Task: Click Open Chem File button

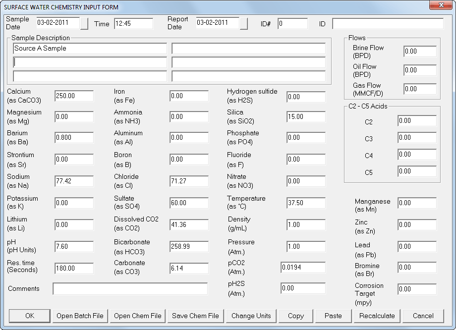Action: point(138,316)
